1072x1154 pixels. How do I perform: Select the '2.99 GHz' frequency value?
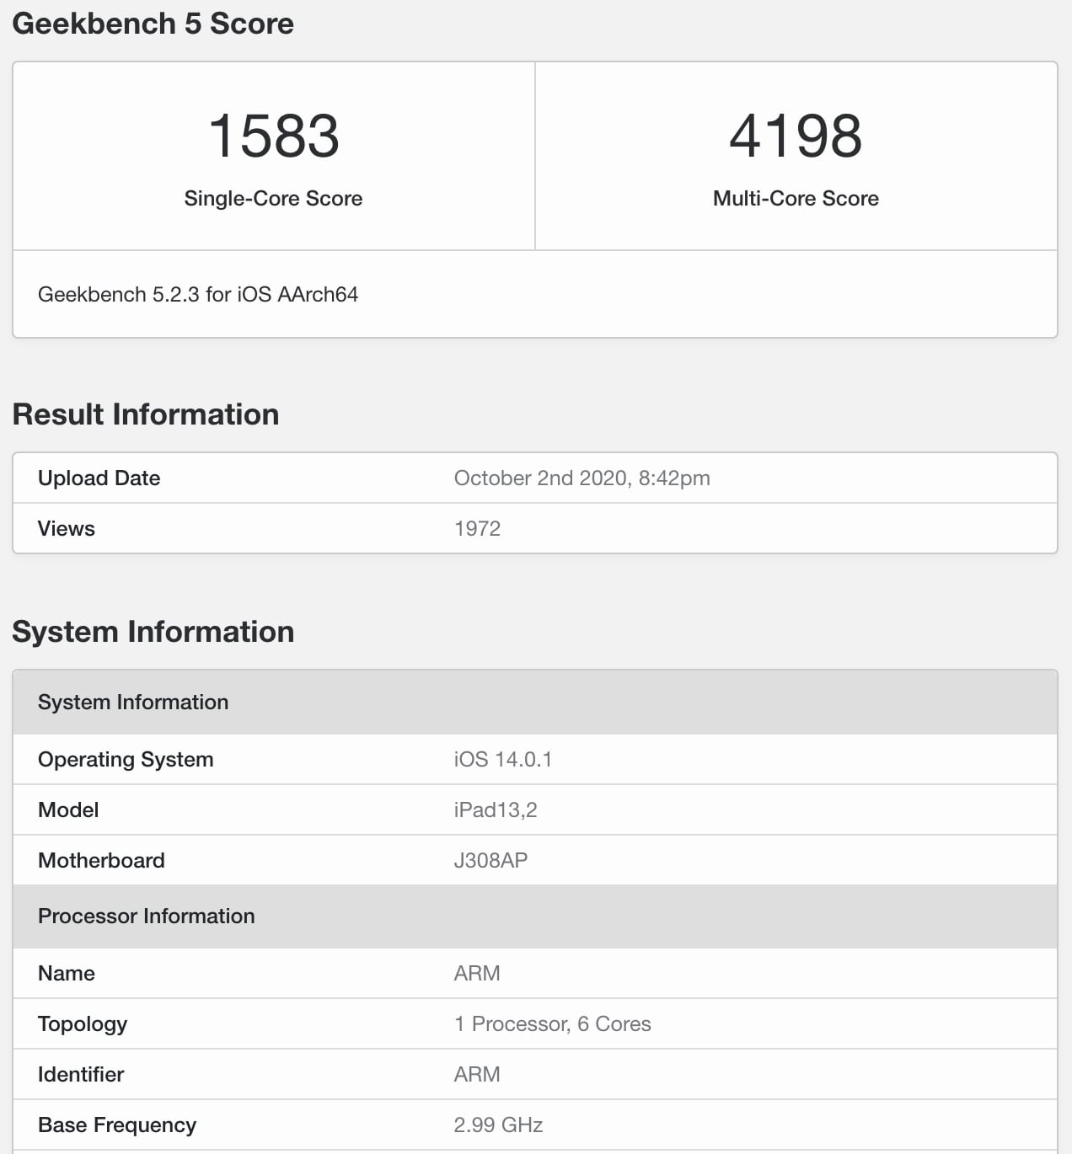pos(498,1125)
